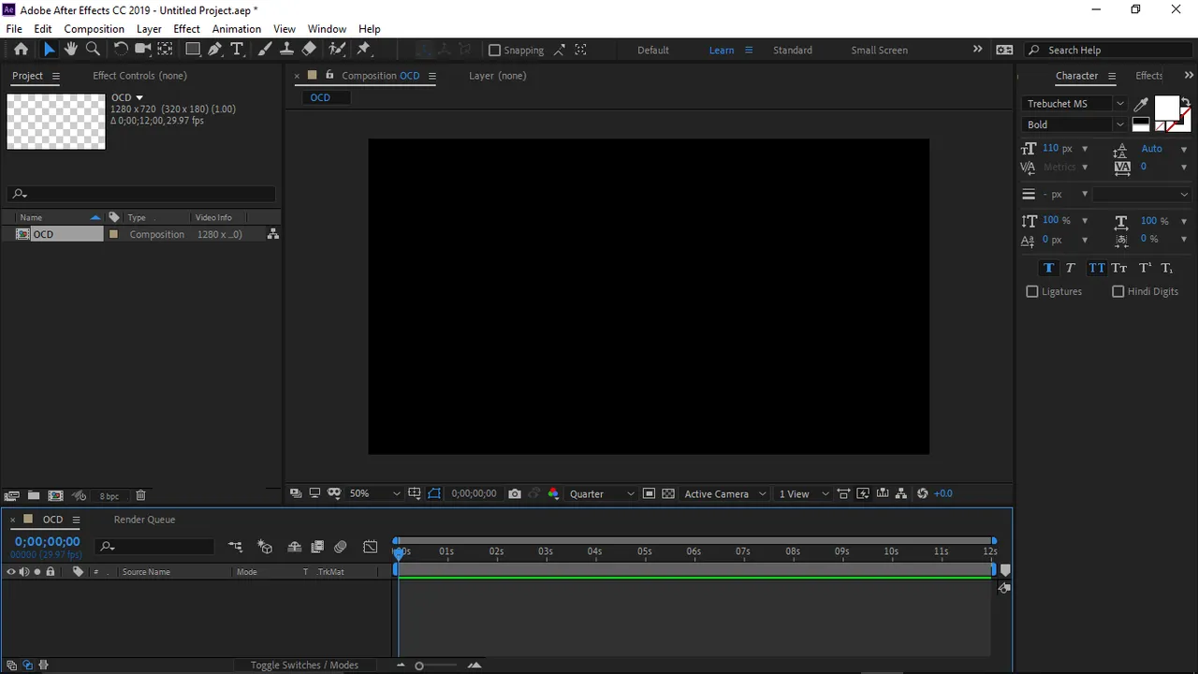Select the Brush tool

[x=265, y=50]
